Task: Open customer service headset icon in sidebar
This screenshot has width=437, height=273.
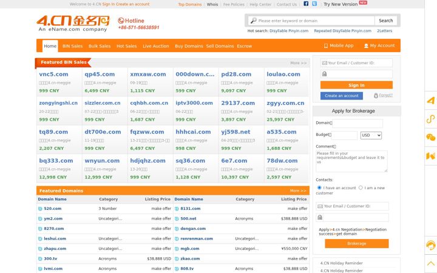Action: point(430,245)
